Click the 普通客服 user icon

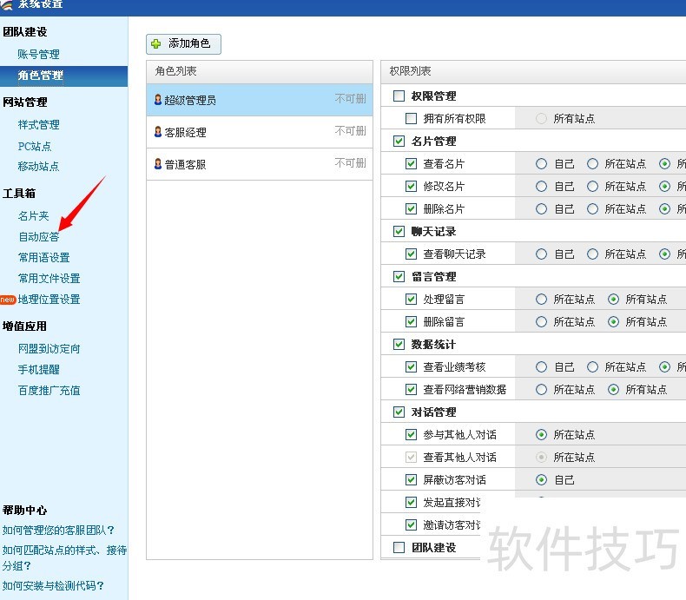pyautogui.click(x=158, y=164)
